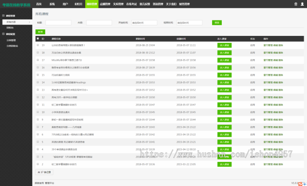Image resolution: width=307 pixels, height=186 pixels.
Task: Go to 财务管理 in the top menu
Action: [184, 4]
